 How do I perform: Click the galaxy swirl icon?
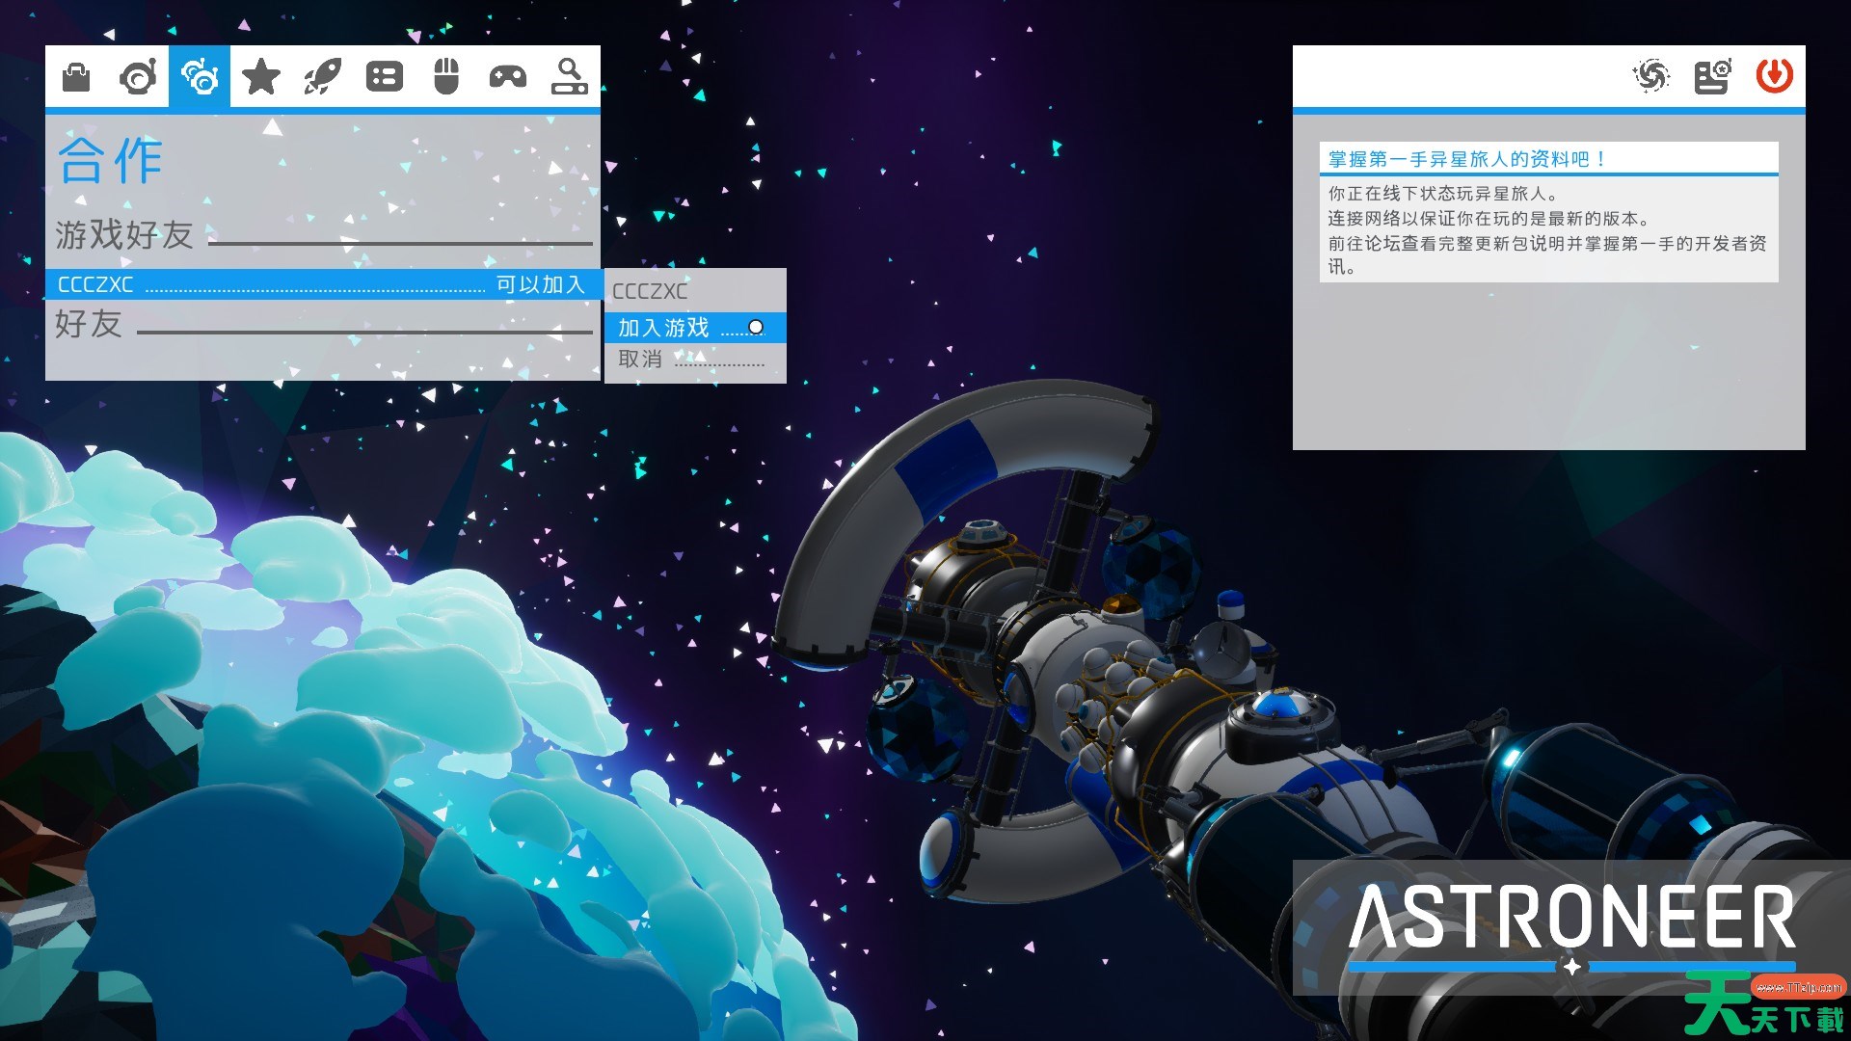[1650, 76]
